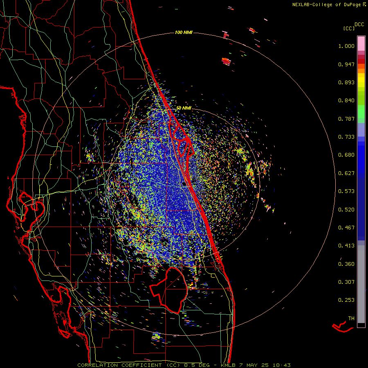Click the TH threshold label at legend bottom
This screenshot has width=368, height=368.
351,319
